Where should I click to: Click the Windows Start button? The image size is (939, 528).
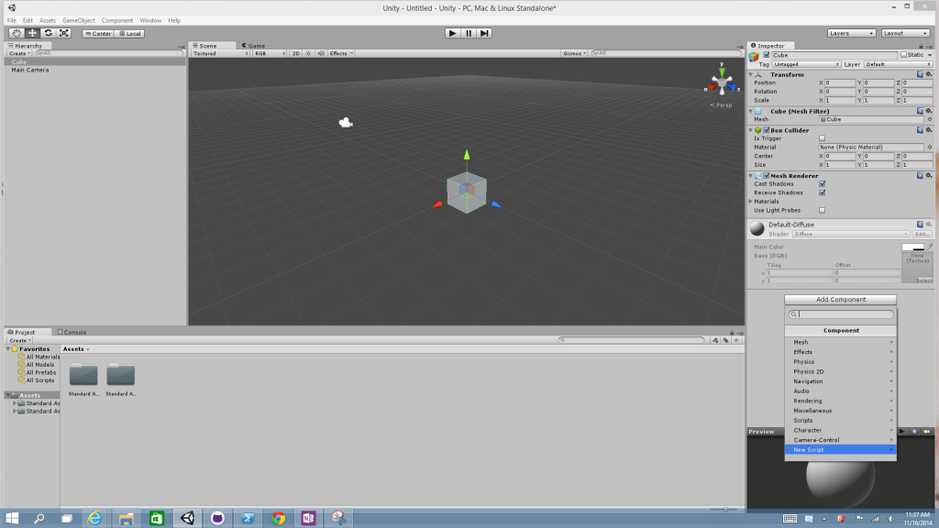click(11, 519)
